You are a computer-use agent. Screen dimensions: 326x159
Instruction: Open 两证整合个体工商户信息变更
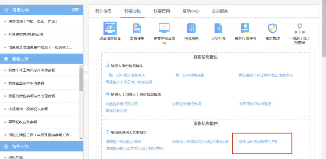tap(129, 82)
